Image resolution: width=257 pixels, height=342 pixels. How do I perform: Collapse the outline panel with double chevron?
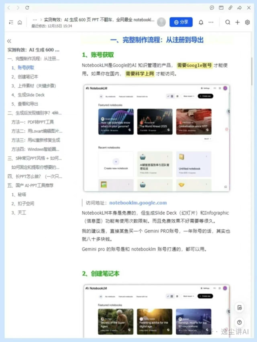pos(9,41)
